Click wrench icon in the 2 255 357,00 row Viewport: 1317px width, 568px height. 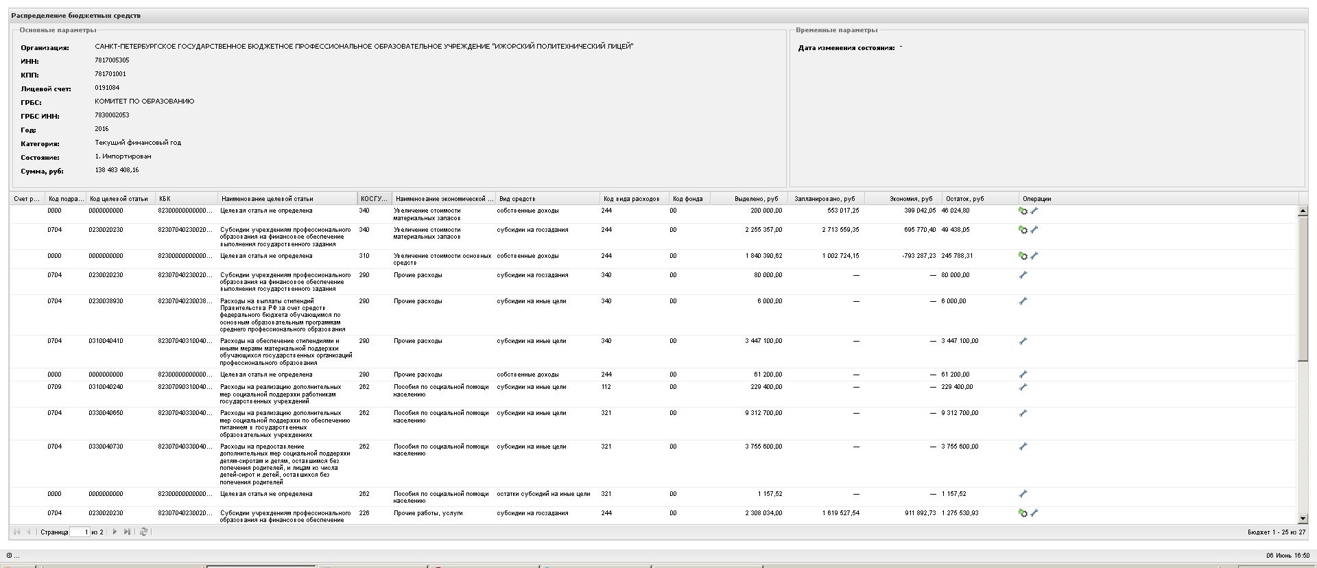coord(1034,230)
